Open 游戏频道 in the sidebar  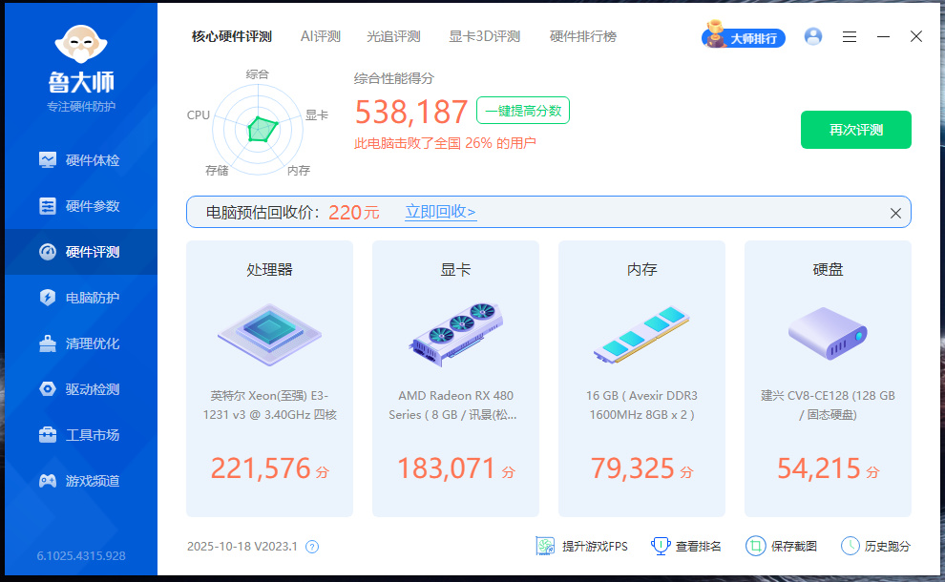(x=79, y=481)
